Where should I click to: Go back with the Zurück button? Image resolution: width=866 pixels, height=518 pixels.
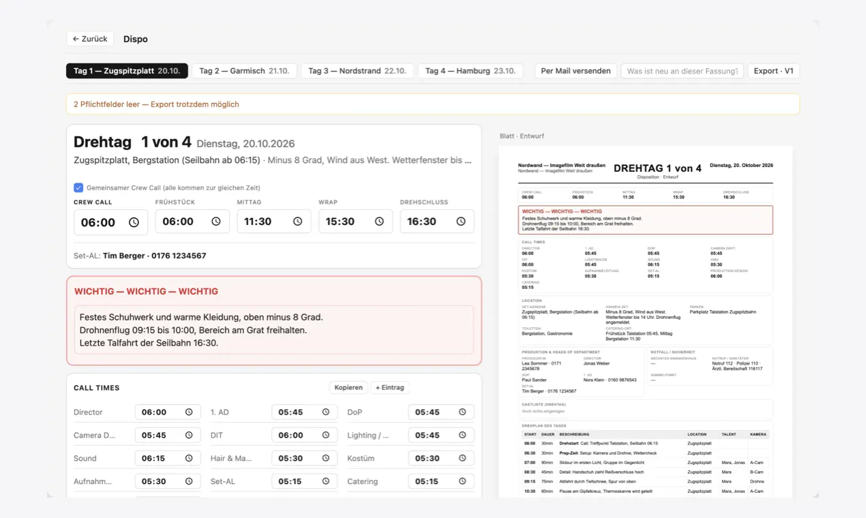point(90,39)
